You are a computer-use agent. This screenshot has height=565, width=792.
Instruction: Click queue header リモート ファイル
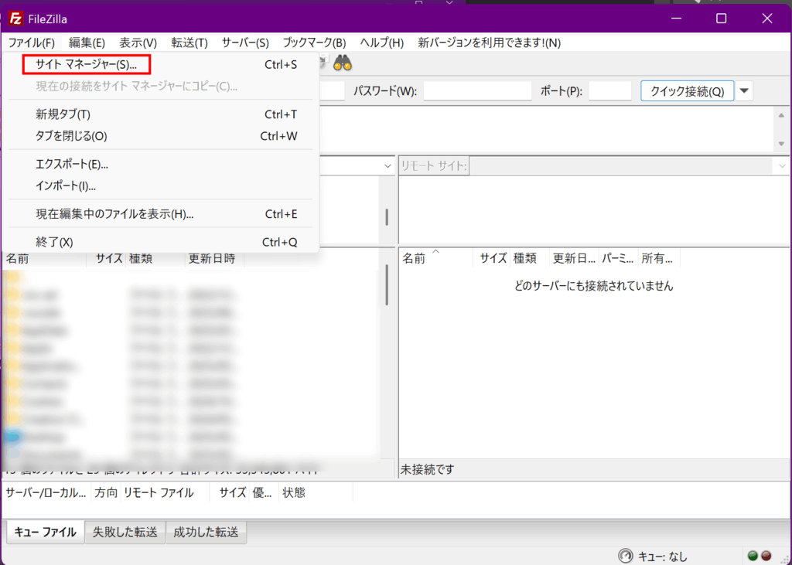pyautogui.click(x=165, y=493)
